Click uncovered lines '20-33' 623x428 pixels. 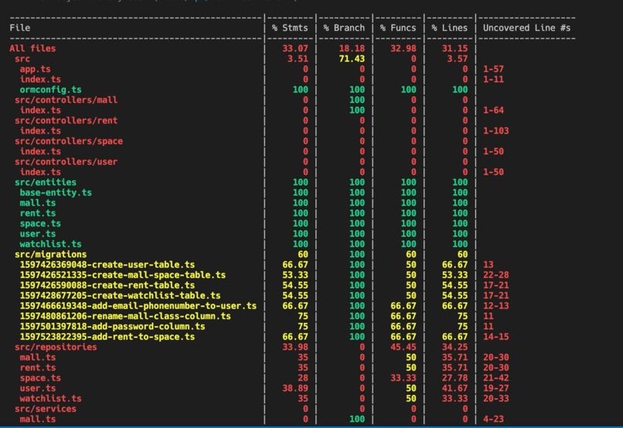pos(496,399)
